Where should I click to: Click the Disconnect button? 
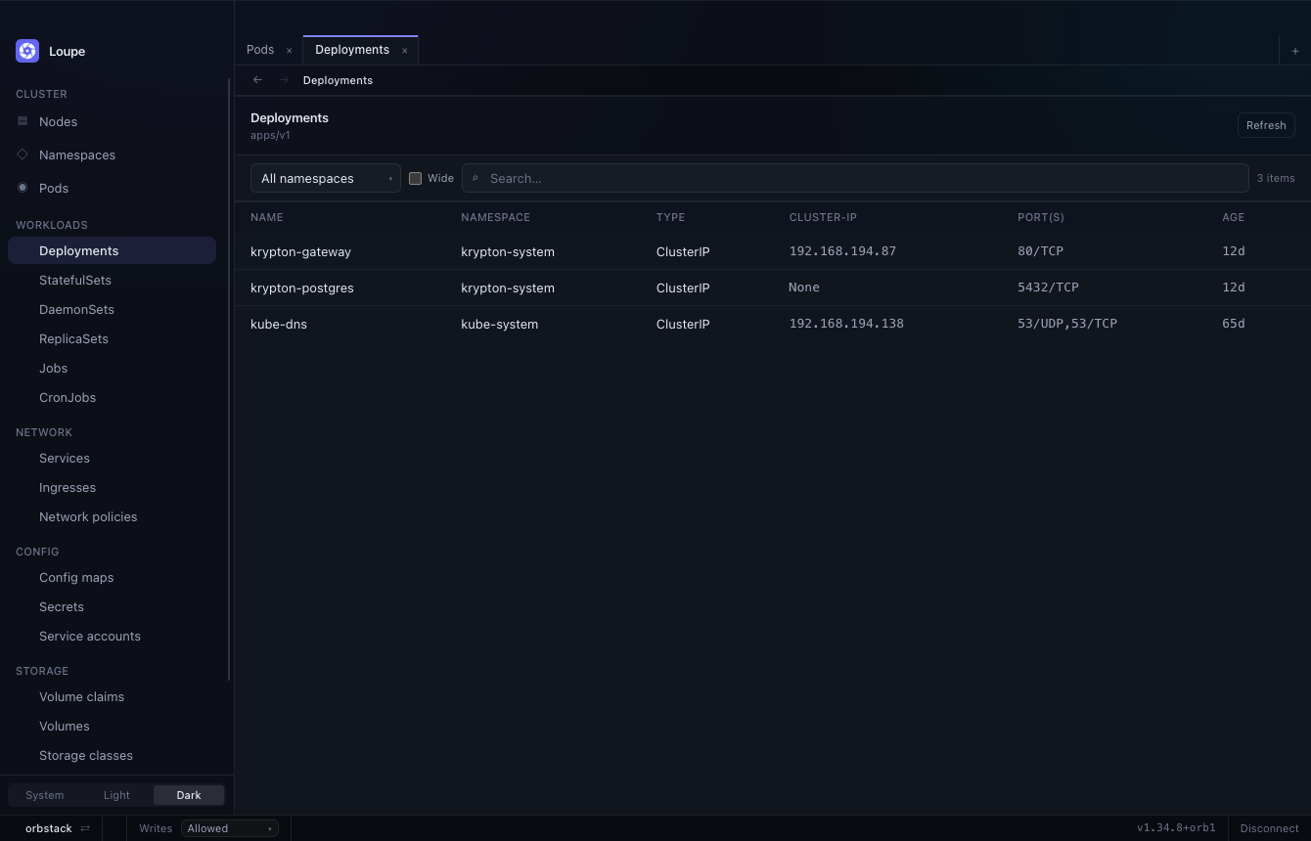pyautogui.click(x=1269, y=828)
